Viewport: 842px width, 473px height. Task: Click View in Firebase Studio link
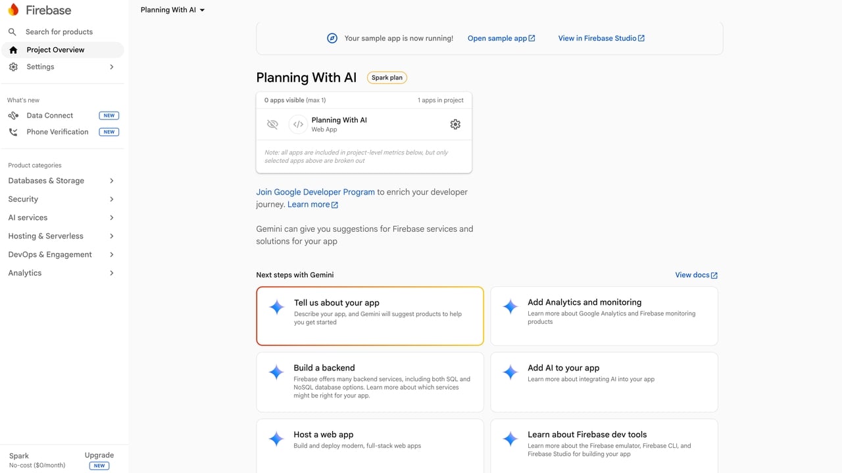601,38
